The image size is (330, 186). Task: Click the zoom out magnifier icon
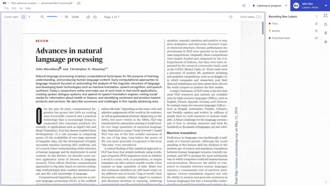point(42,17)
